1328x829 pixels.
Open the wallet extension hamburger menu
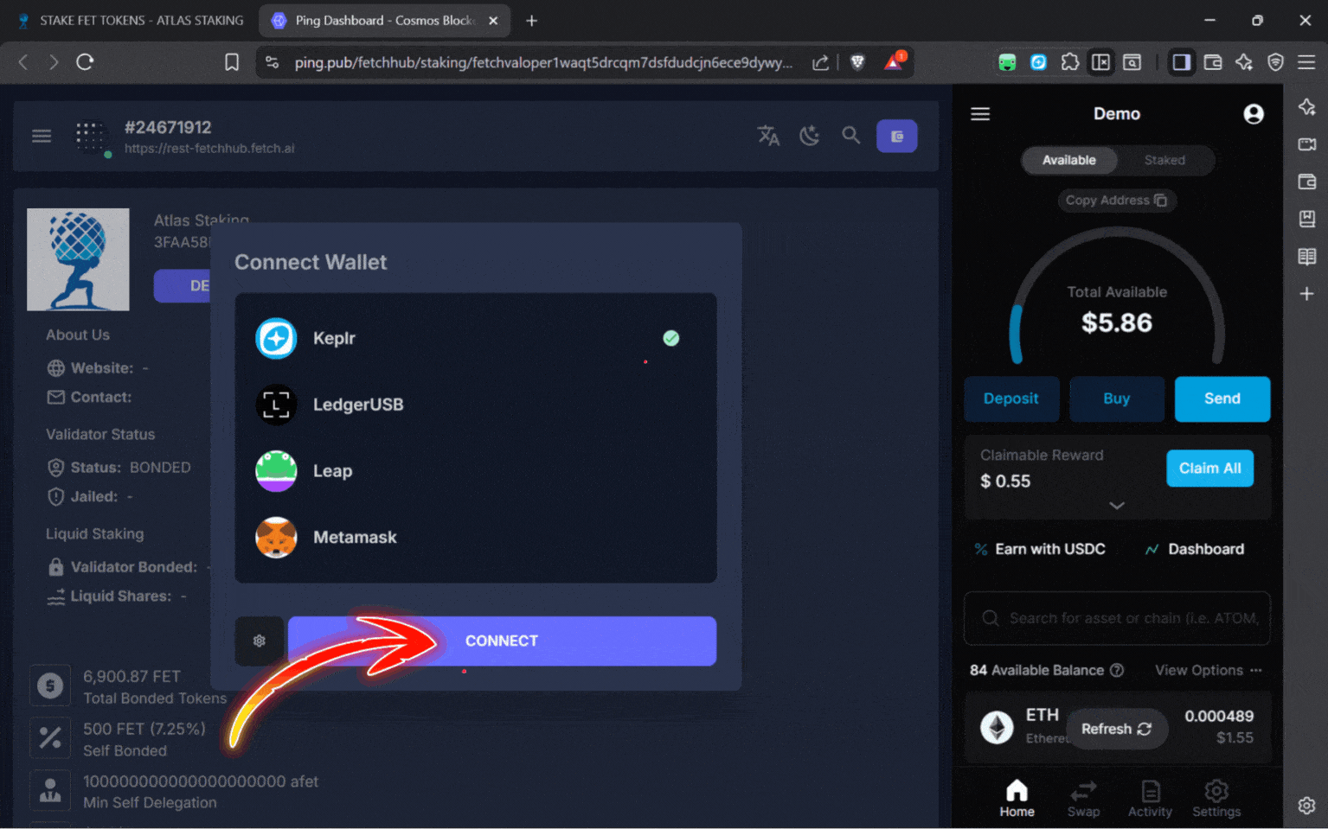pos(980,113)
